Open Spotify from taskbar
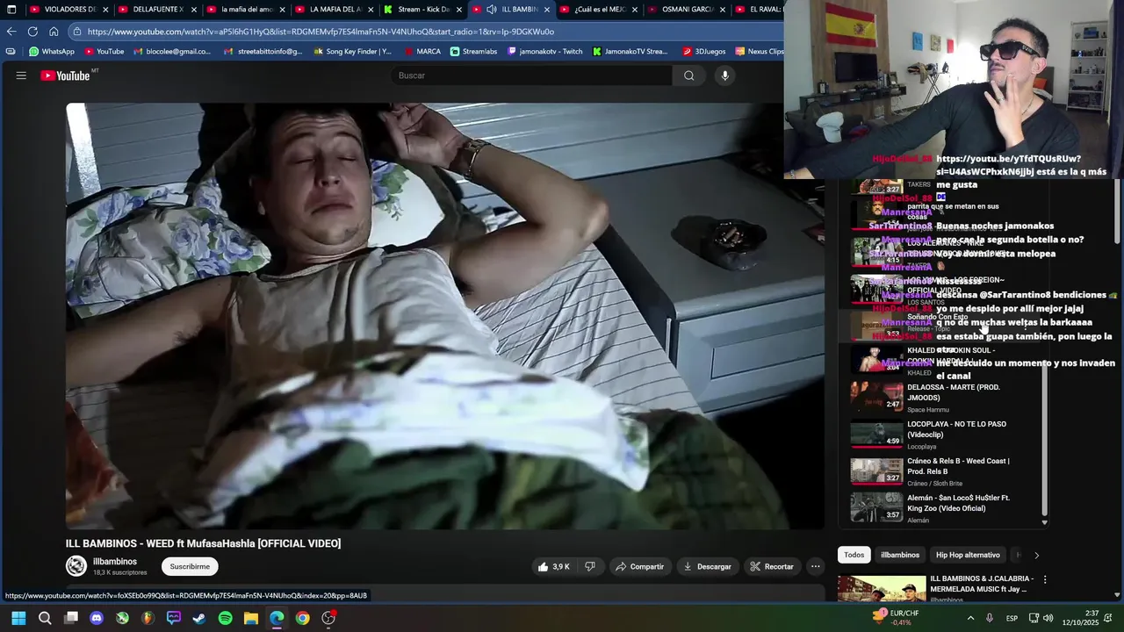 225,618
